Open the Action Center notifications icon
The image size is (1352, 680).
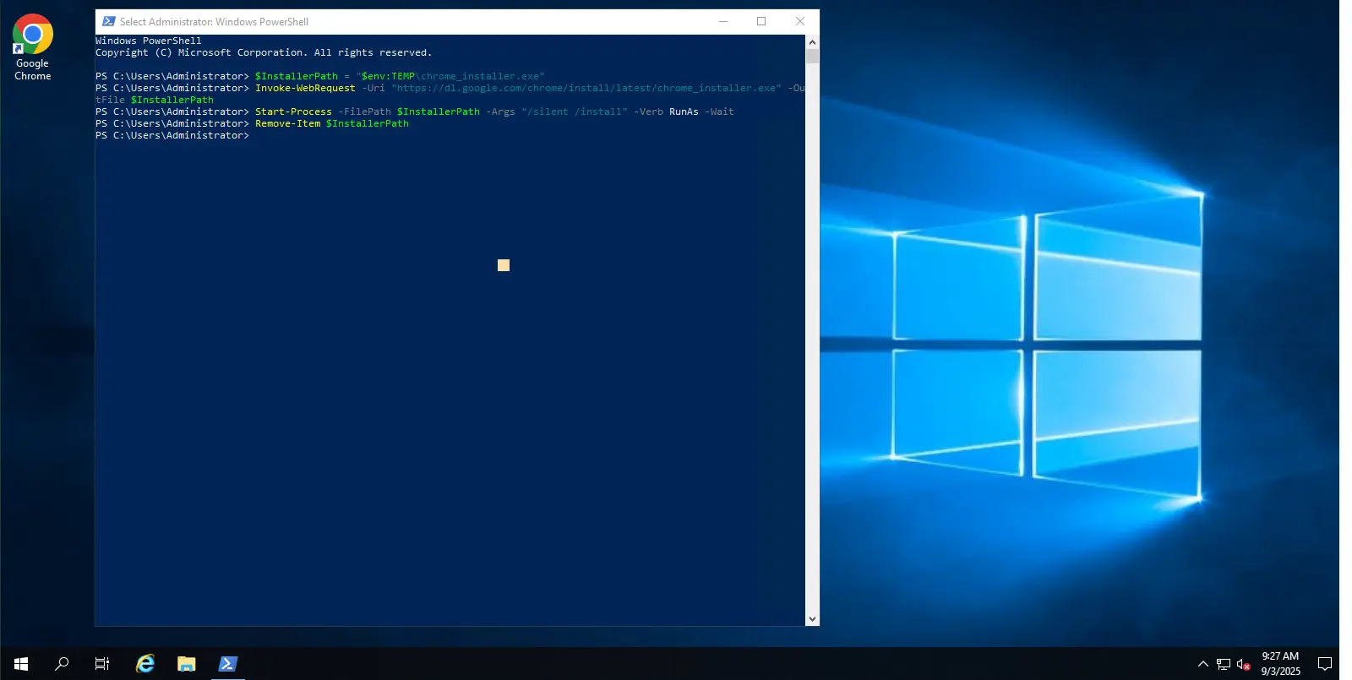(1324, 664)
